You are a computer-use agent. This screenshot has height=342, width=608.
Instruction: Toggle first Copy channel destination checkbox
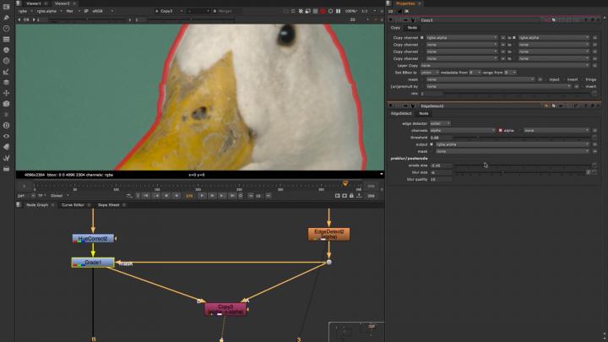pyautogui.click(x=514, y=38)
